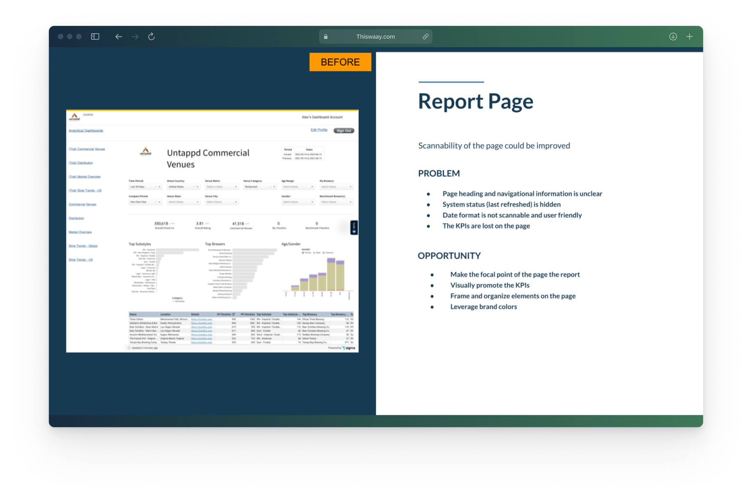
Task: Click the sort icon on CP Checkins column
Action: point(234,314)
